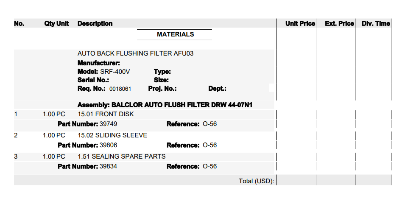Click part number 39749
Screen dimensions: 405x204
click(x=108, y=124)
